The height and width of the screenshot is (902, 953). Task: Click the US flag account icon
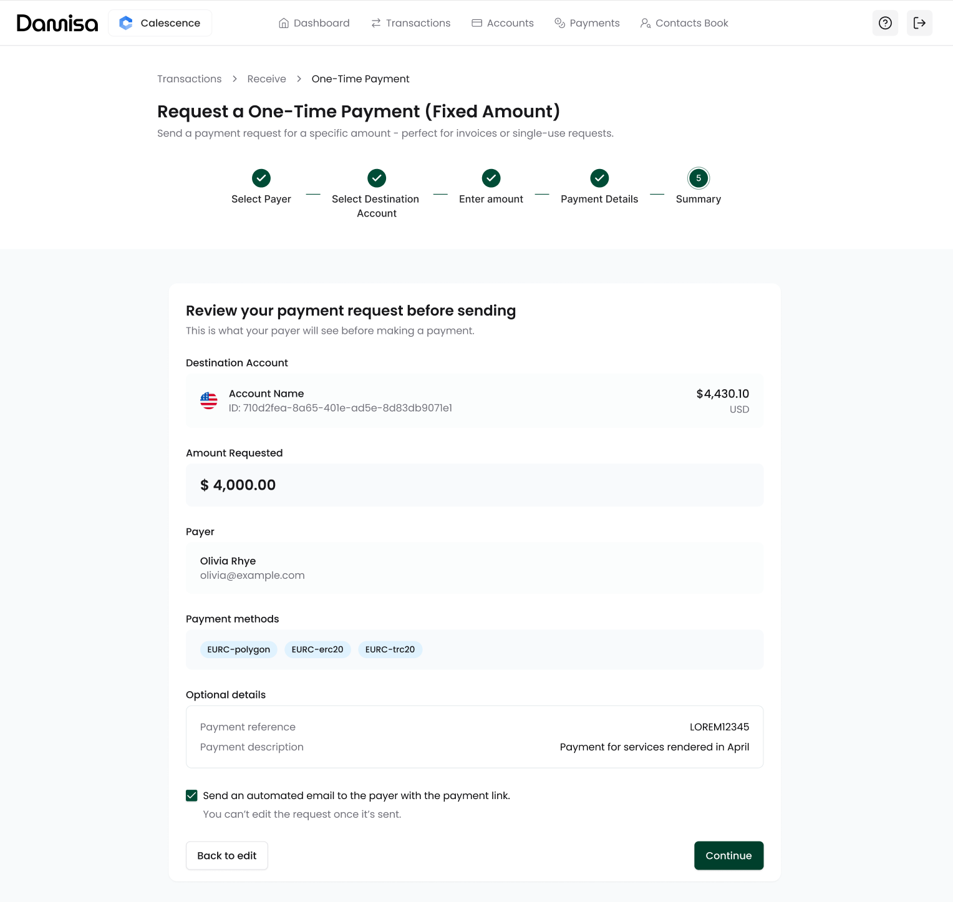(209, 400)
